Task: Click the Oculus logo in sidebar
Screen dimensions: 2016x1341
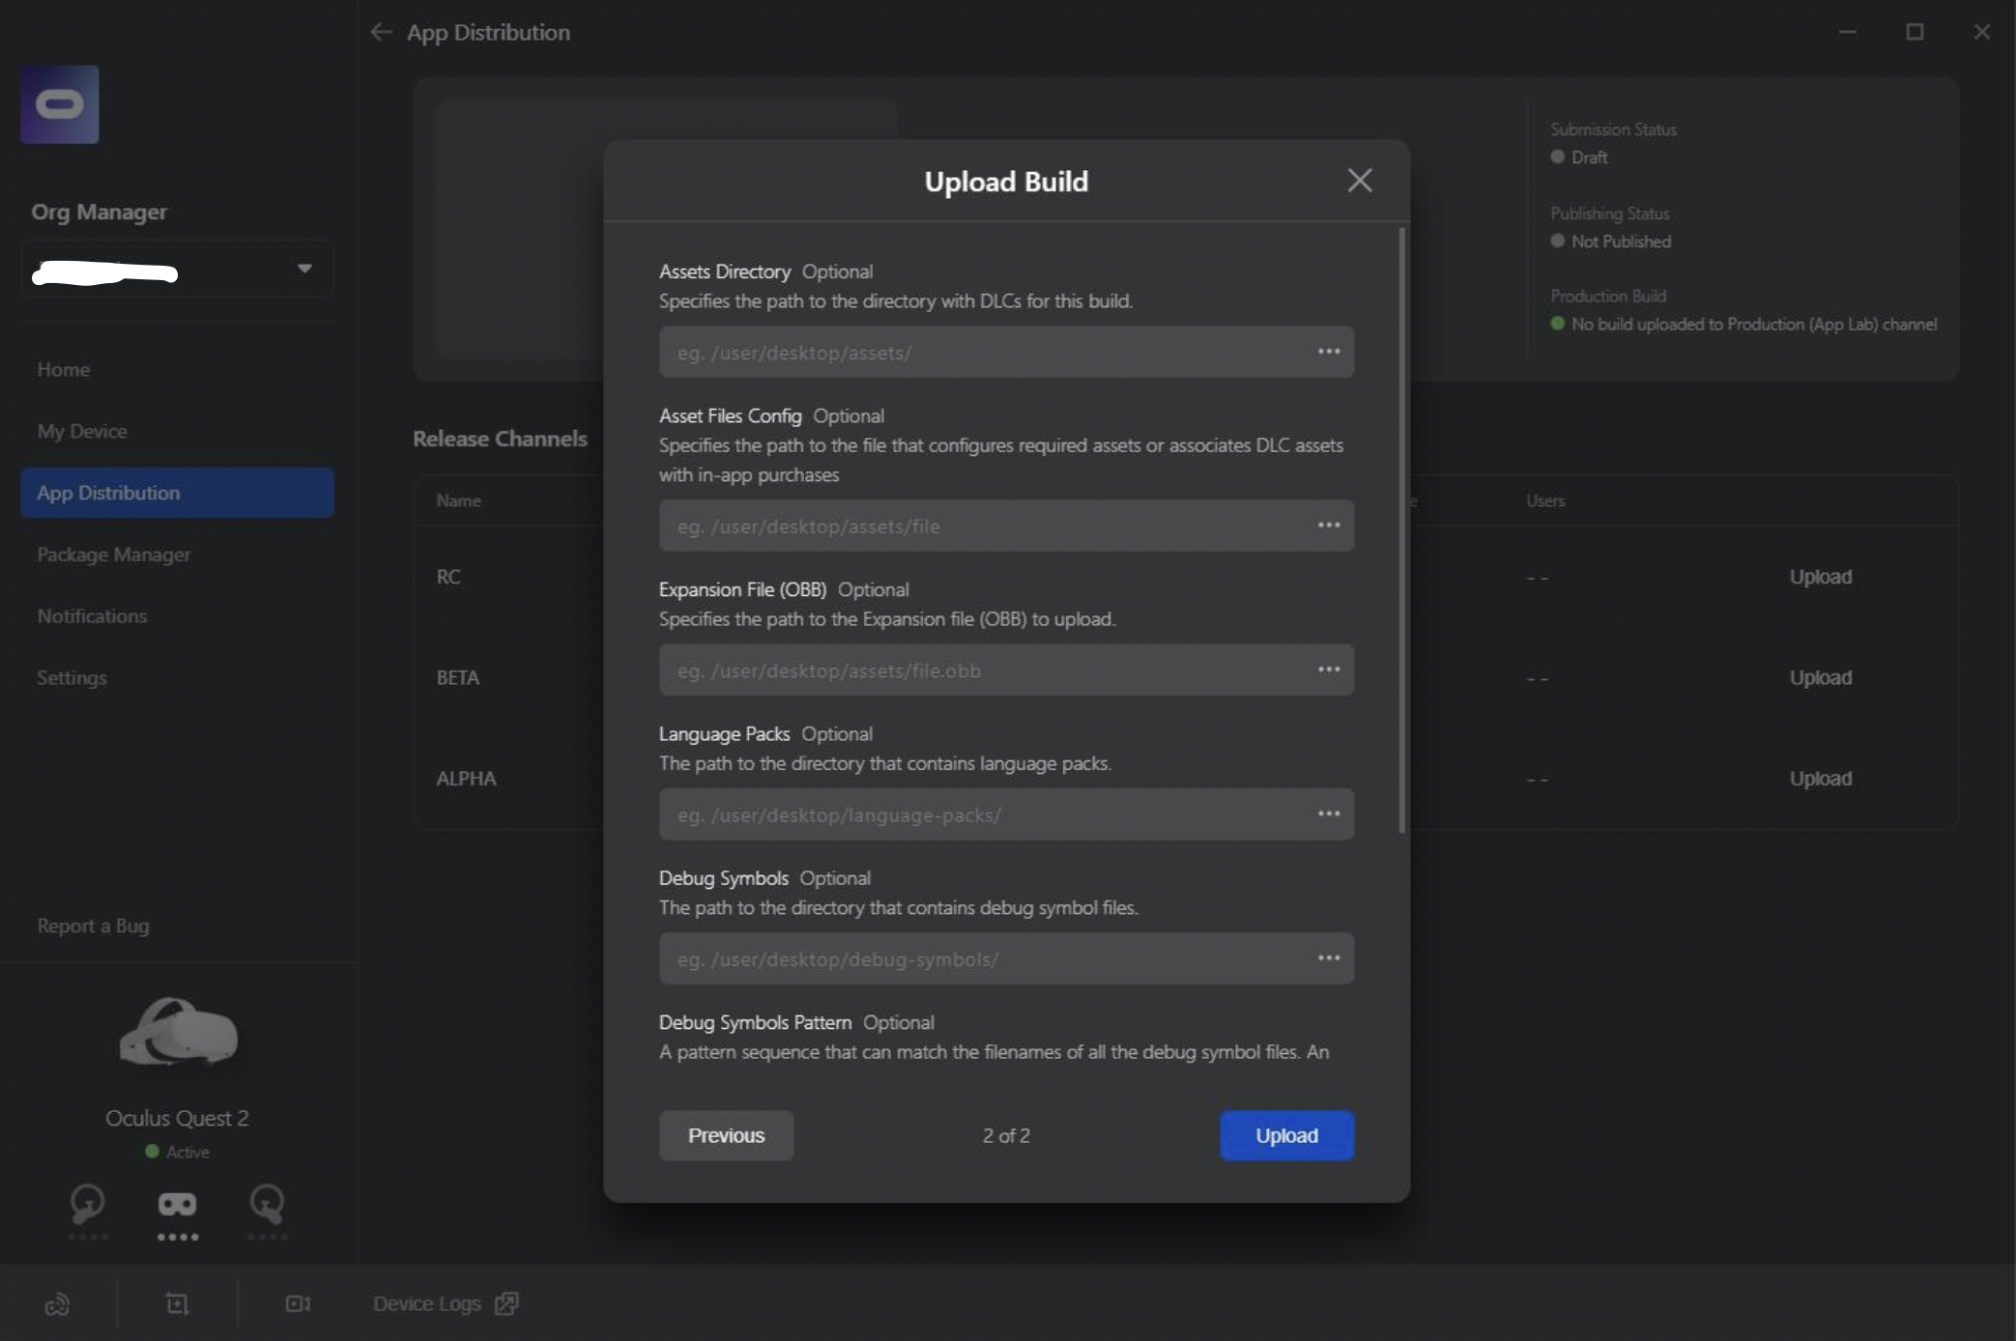Action: pos(60,104)
